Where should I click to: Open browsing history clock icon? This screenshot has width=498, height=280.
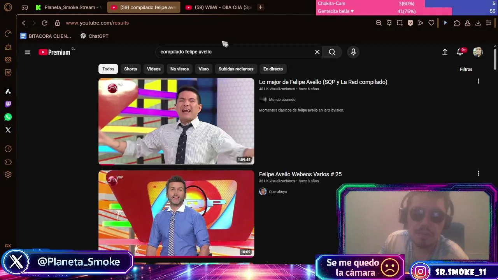[8, 149]
